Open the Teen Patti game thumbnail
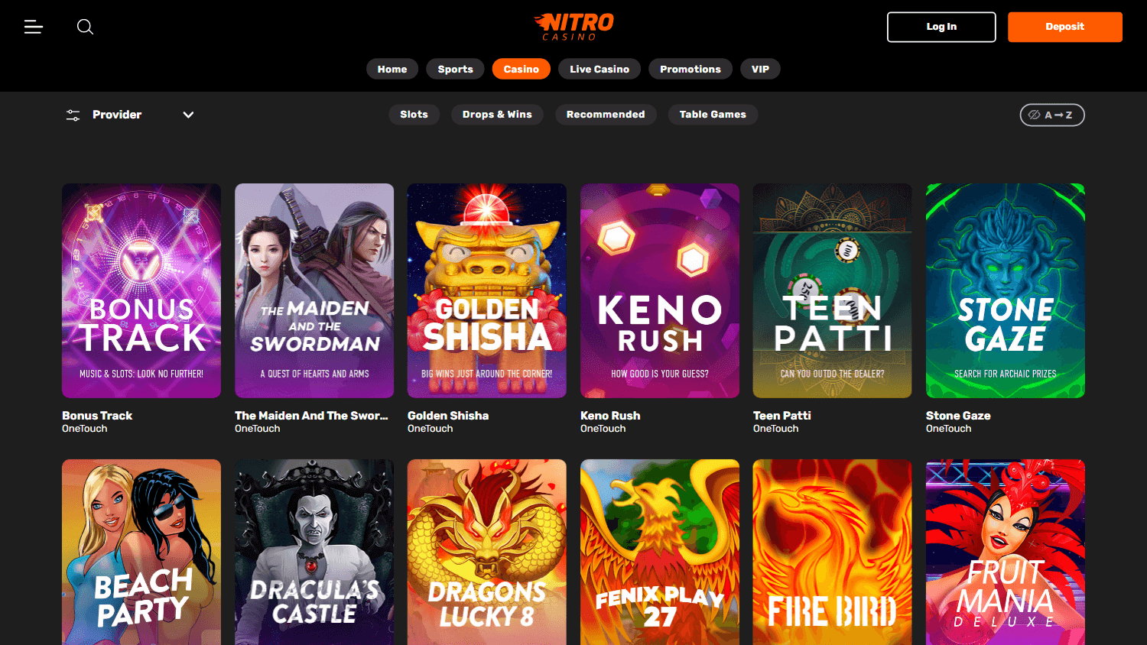The image size is (1147, 645). [x=833, y=290]
